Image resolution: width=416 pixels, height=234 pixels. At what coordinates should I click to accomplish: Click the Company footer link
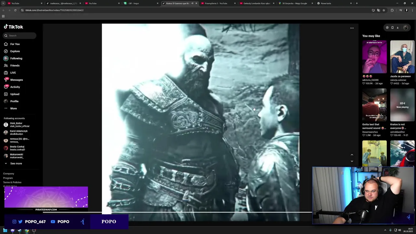9,174
